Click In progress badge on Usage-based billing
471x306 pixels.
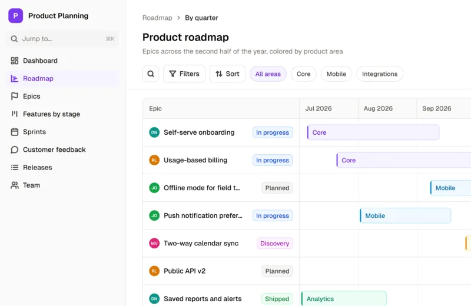click(273, 160)
